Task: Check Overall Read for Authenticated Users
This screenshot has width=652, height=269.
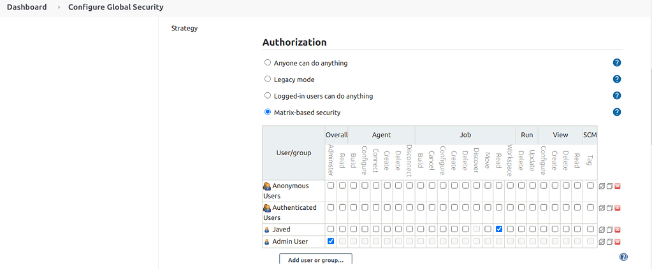Action: [x=342, y=207]
